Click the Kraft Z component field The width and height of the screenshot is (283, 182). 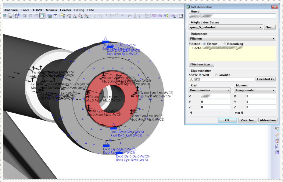tap(215, 107)
